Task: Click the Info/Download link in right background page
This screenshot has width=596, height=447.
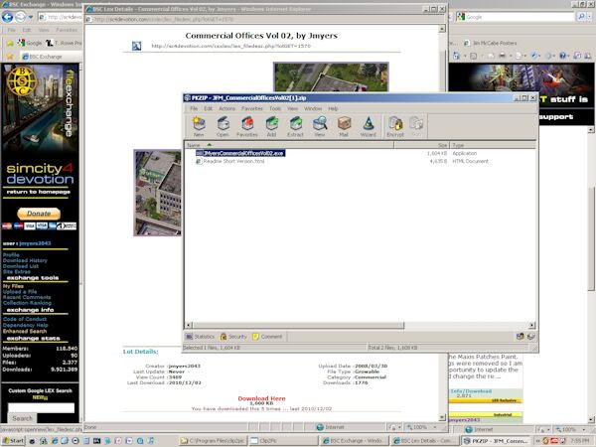Action: 471,391
